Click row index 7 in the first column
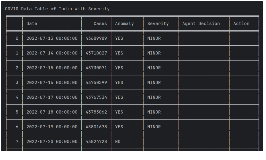266x160 pixels. pyautogui.click(x=17, y=142)
